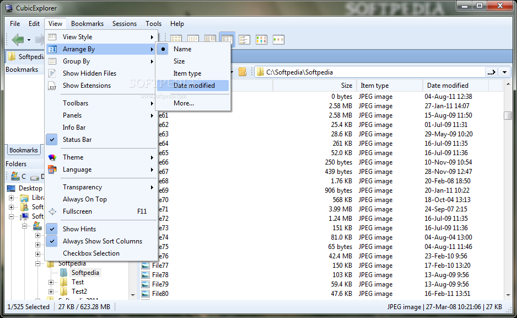Expand the Libraries tree node

[x=11, y=198]
